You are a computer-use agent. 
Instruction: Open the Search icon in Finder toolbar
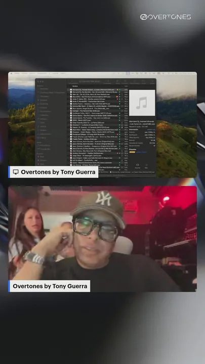point(152,82)
